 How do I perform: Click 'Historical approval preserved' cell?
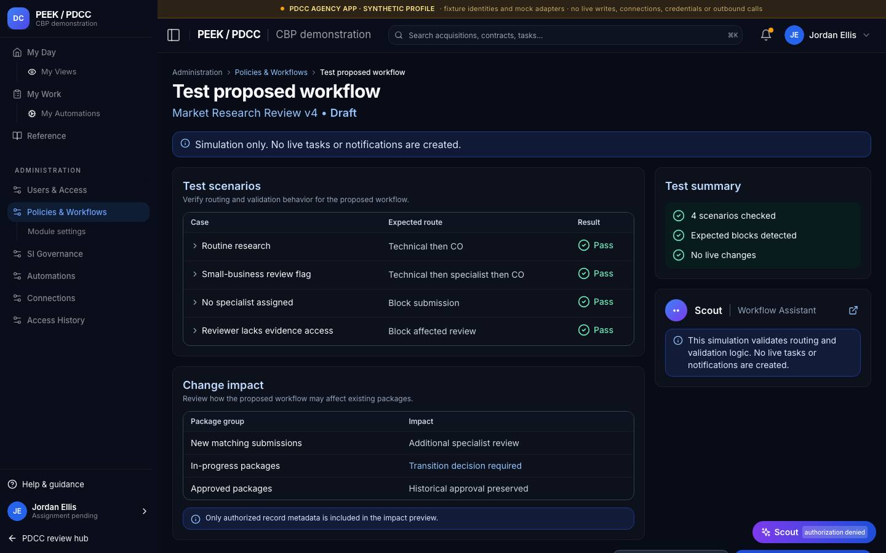pyautogui.click(x=468, y=488)
